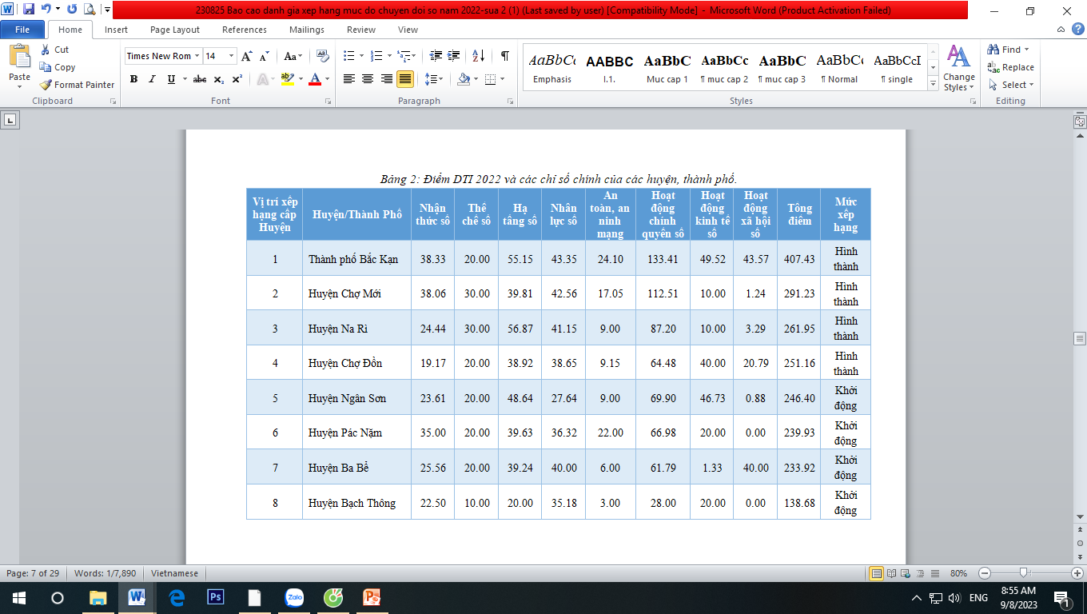Open the Bullets list dropdown arrow

tap(360, 56)
